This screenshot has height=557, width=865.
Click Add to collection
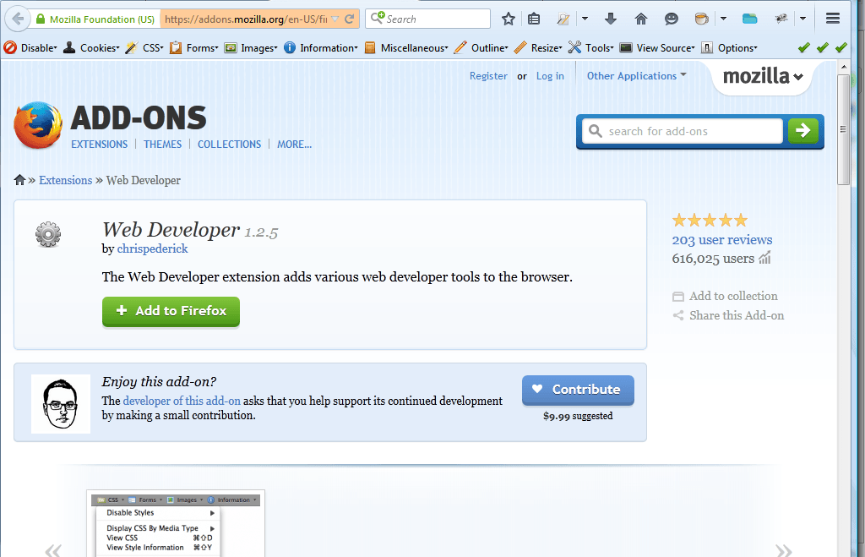tap(726, 296)
